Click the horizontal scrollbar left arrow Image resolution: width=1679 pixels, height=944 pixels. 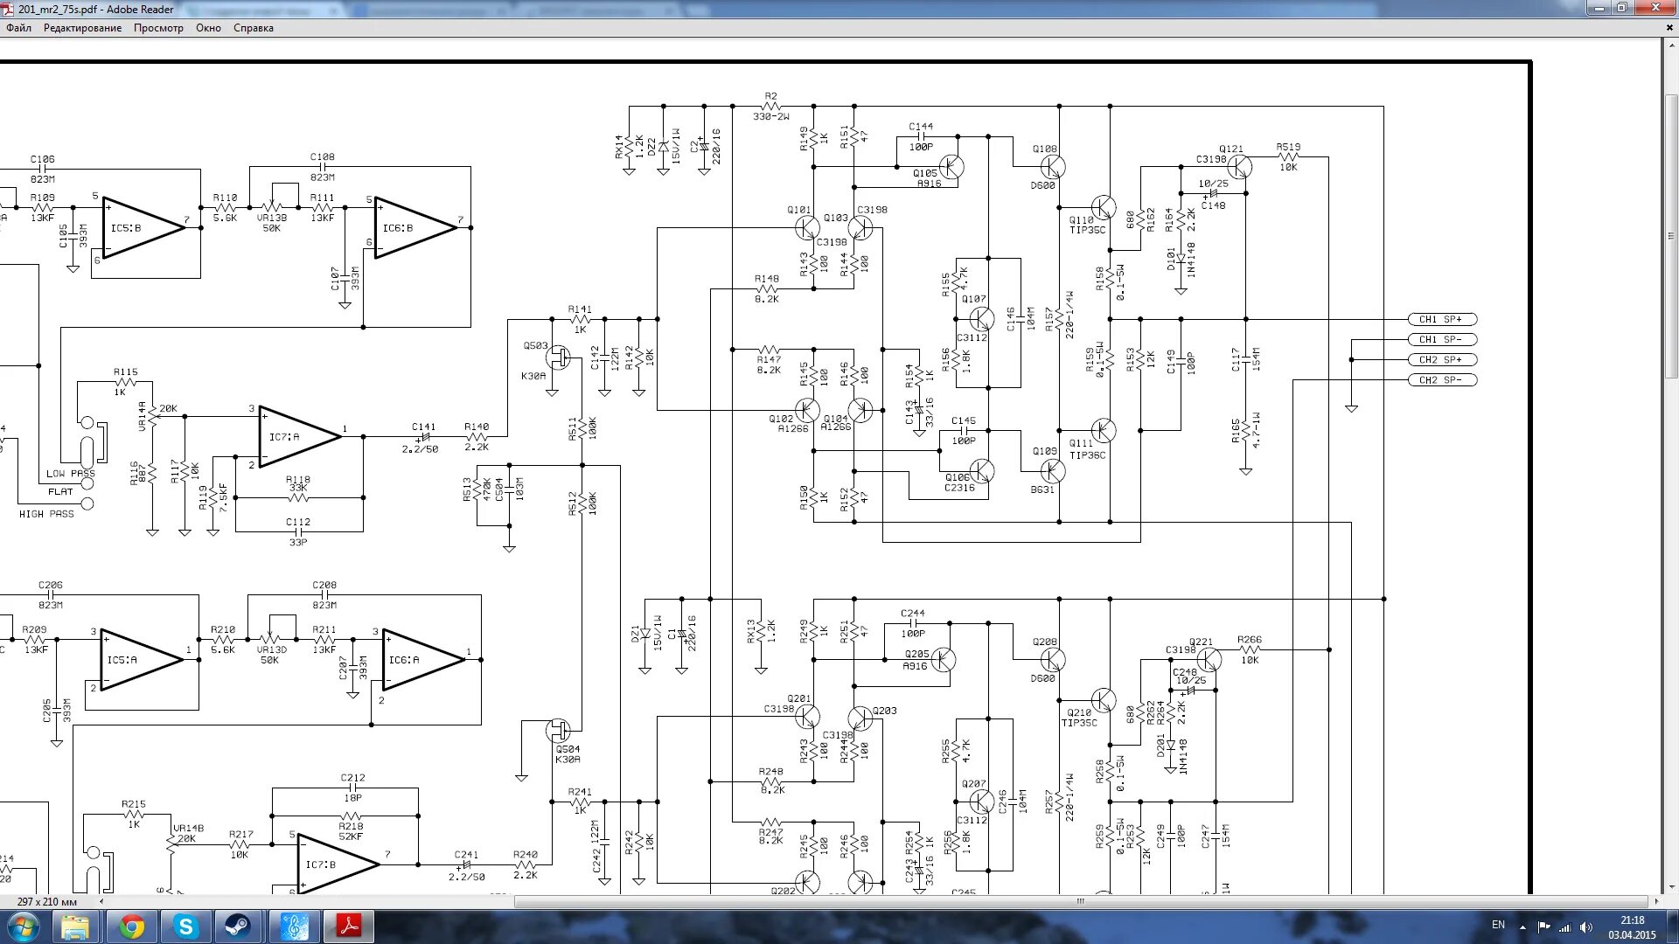coord(101,901)
